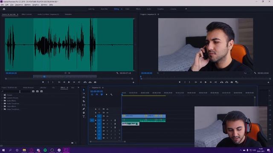273x153 pixels.
Task: Select the Slip tool
Action: [x=84, y=105]
